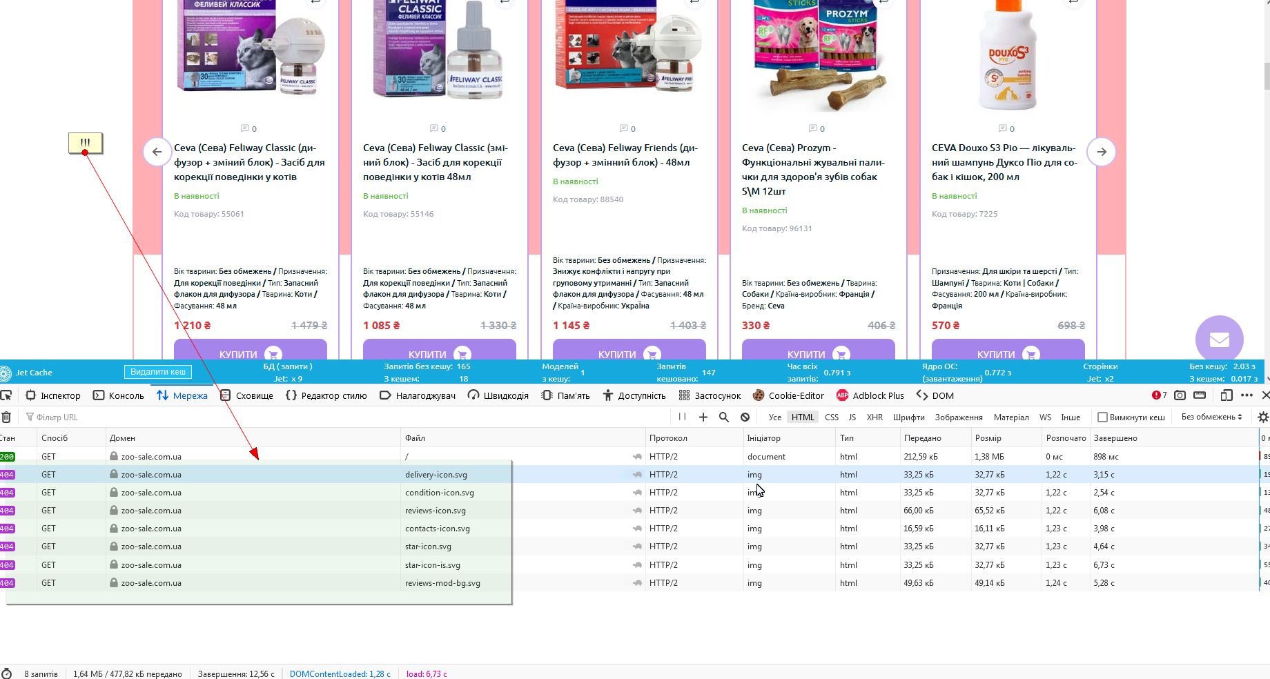Sort by the 'Розмір' column header
The height and width of the screenshot is (679, 1270).
tap(1006, 438)
